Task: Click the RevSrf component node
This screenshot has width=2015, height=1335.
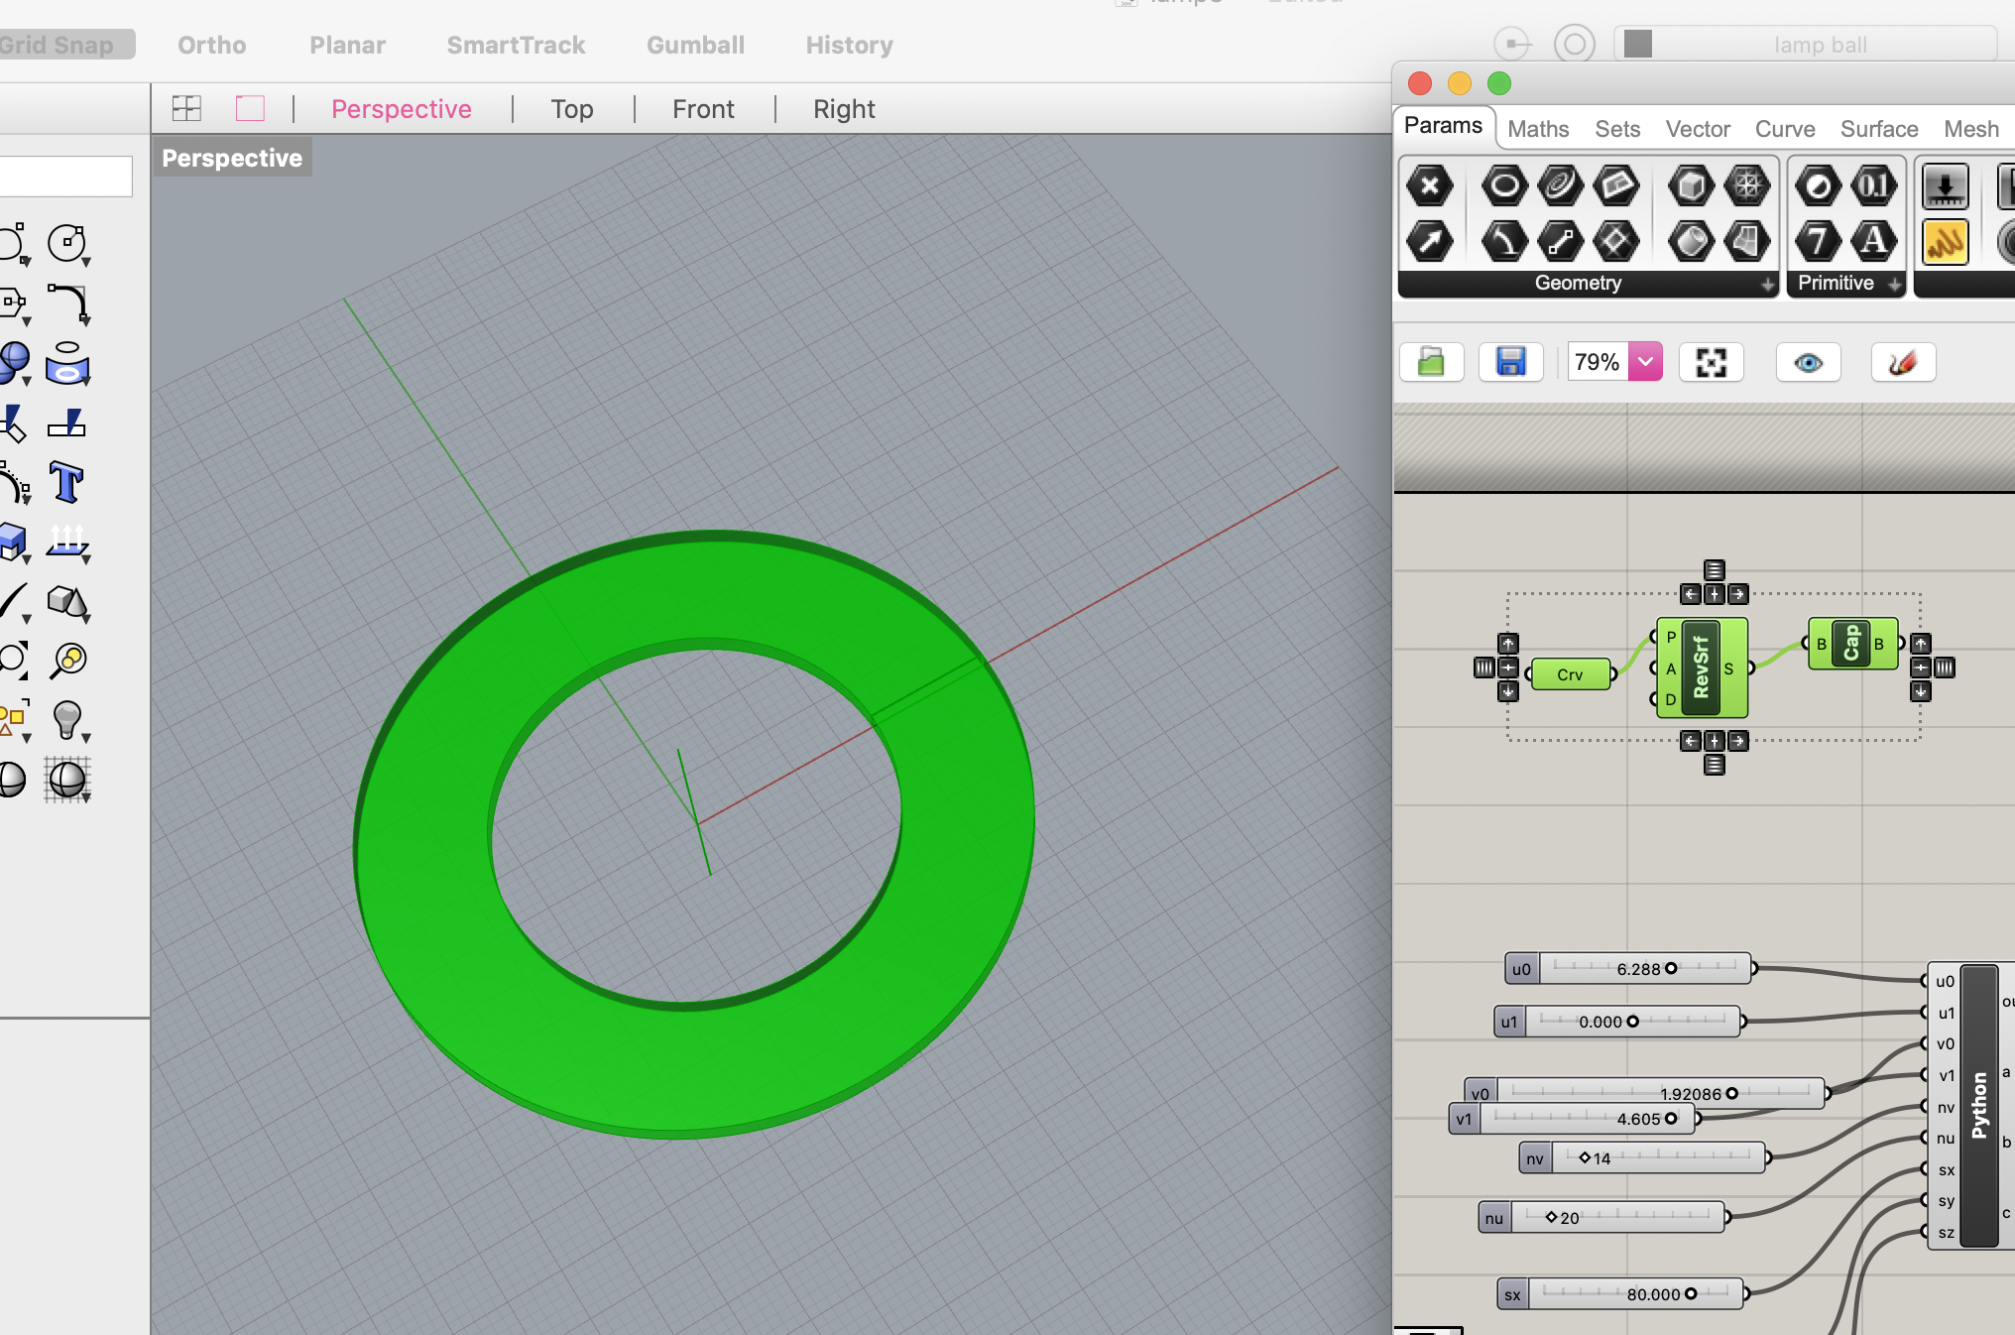Action: click(x=1702, y=668)
